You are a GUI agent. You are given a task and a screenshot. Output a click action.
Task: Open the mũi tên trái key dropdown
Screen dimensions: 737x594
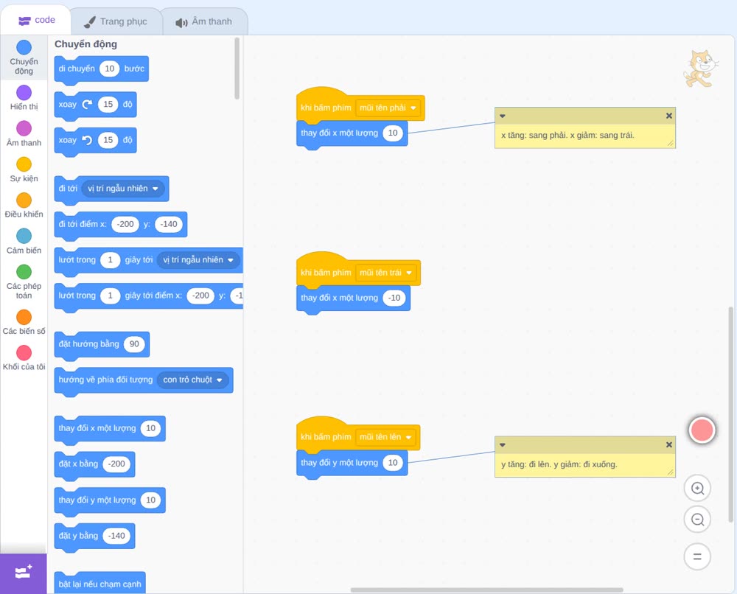(385, 273)
